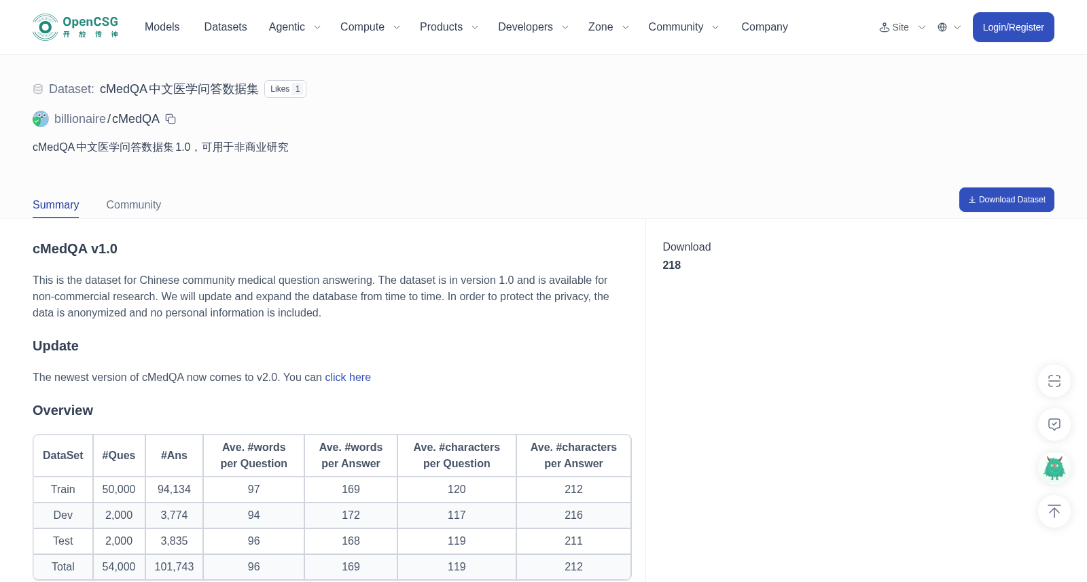This screenshot has height=582, width=1087.
Task: Expand the Compute menu
Action: 370,27
